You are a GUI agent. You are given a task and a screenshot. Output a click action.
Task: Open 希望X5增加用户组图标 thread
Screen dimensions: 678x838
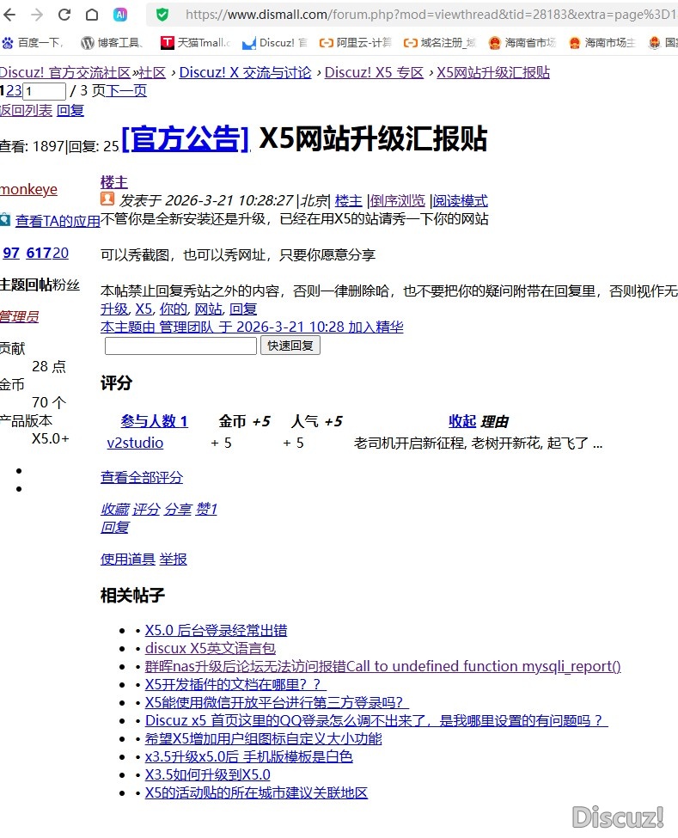click(x=264, y=739)
